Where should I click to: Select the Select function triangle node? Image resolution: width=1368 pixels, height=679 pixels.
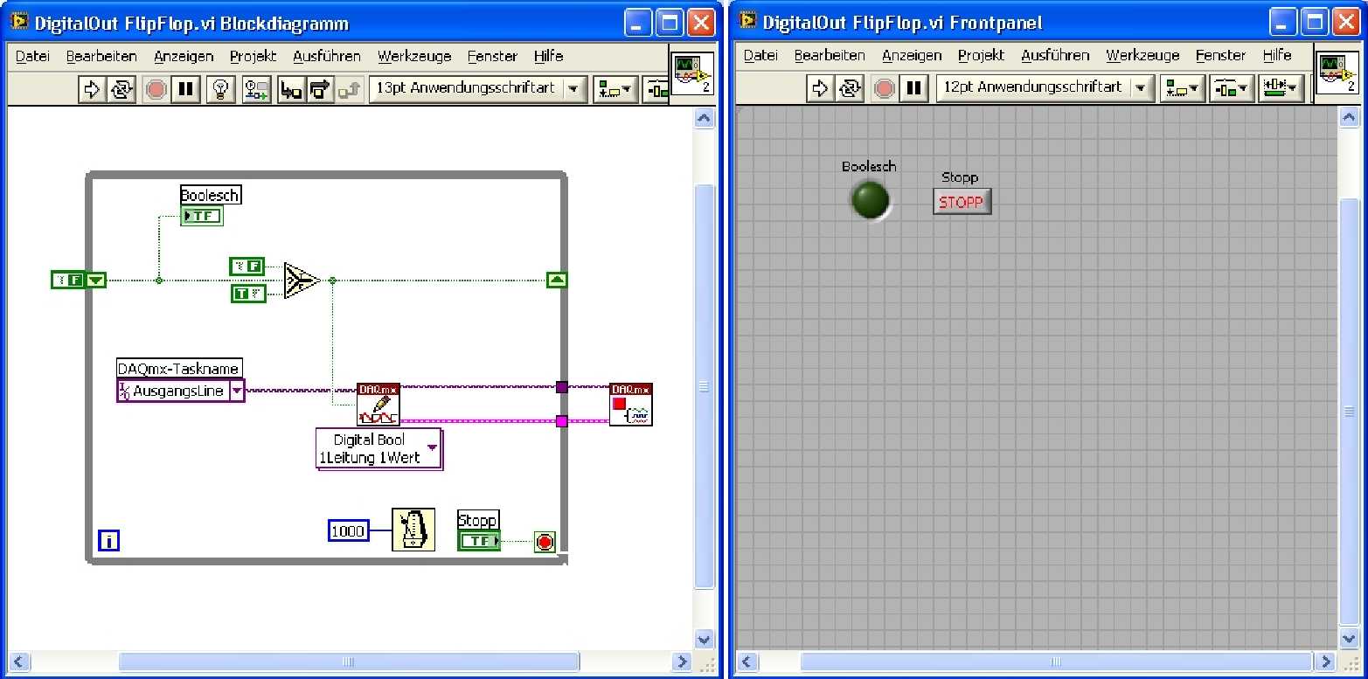point(302,281)
